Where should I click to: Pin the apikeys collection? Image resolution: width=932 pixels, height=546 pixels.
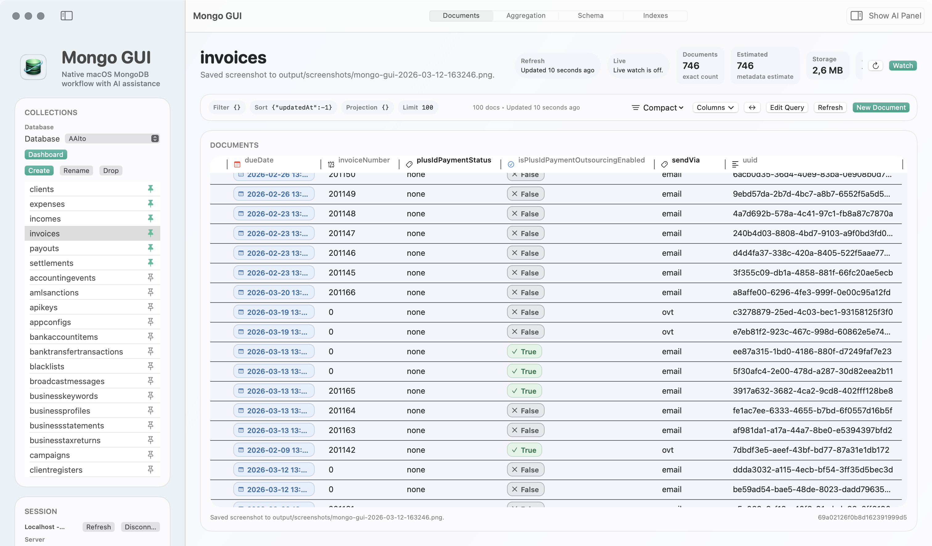click(x=150, y=307)
